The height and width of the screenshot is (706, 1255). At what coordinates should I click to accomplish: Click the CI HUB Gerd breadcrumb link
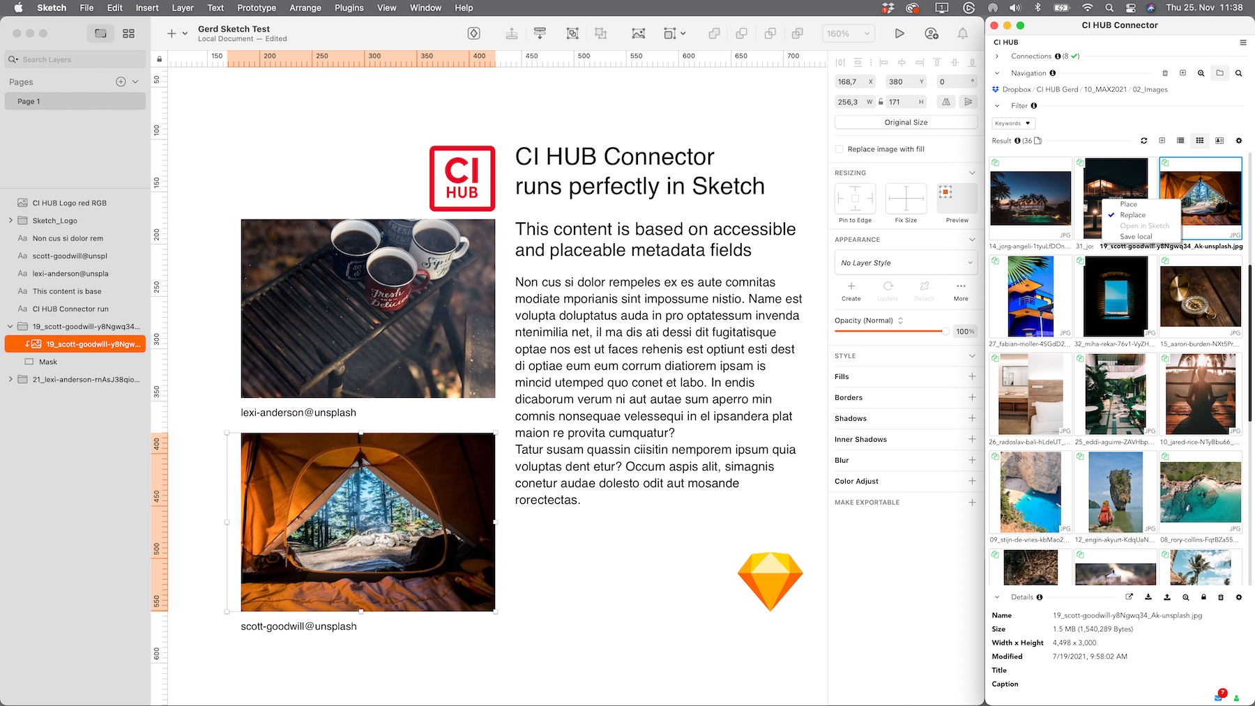point(1057,89)
